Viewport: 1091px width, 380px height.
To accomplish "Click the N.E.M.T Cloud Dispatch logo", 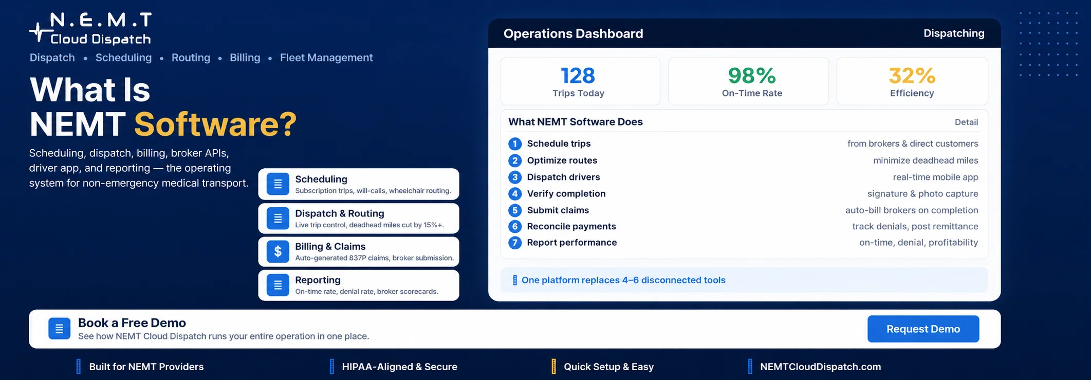I will pyautogui.click(x=90, y=29).
